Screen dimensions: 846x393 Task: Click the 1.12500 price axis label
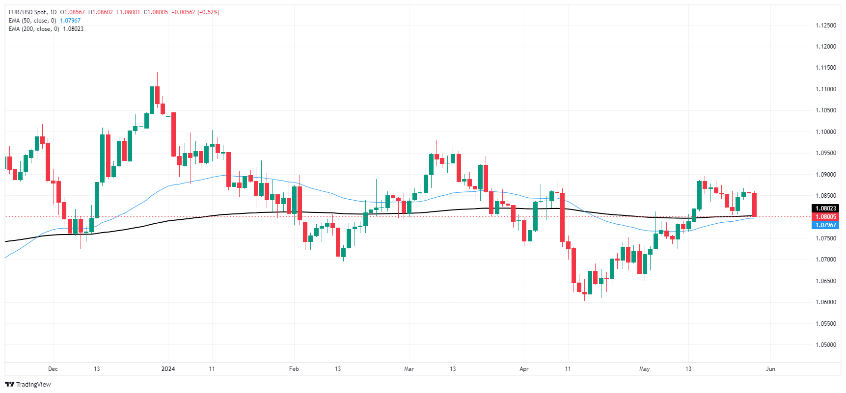pyautogui.click(x=825, y=26)
